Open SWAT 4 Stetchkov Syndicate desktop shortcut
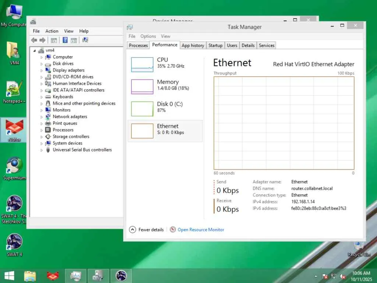377x283 pixels. tap(14, 209)
